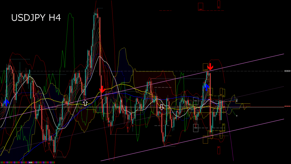Image resolution: width=291 pixels, height=164 pixels.
Task: Click the USDJPY H4 chart title
Action: [36, 18]
